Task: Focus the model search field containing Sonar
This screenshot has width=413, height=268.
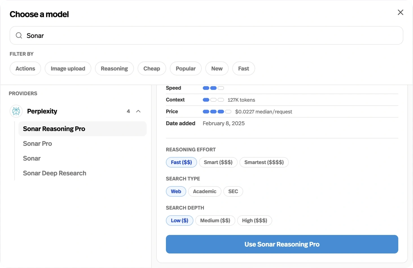Action: 206,35
